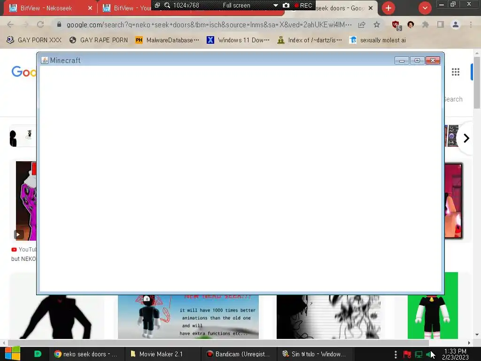Open the network tray icon
The height and width of the screenshot is (361, 481).
pos(419,354)
